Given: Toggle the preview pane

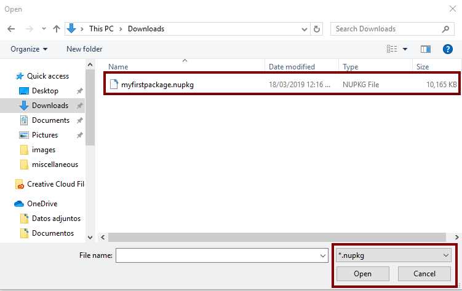Looking at the screenshot, I should click(426, 49).
